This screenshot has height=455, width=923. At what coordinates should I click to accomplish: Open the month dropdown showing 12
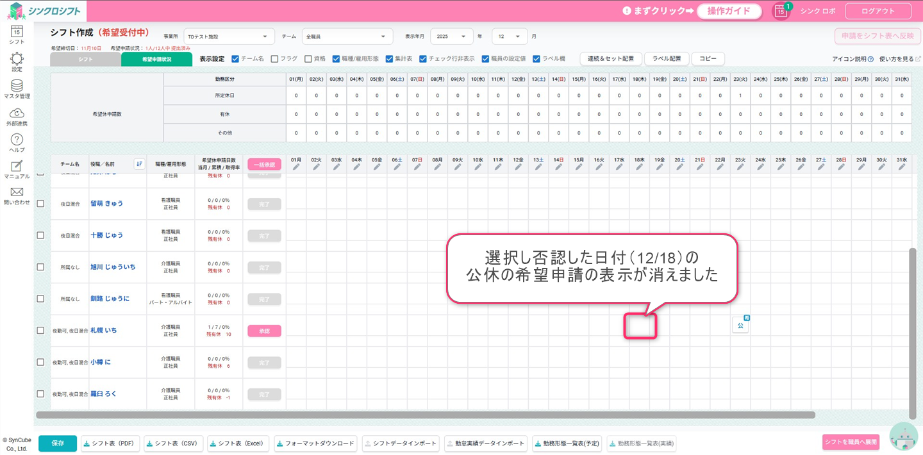[x=510, y=37]
